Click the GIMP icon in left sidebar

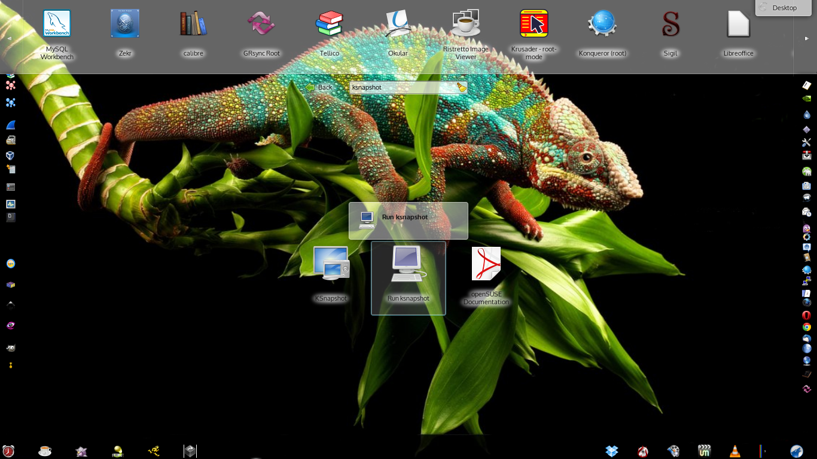[x=10, y=348]
